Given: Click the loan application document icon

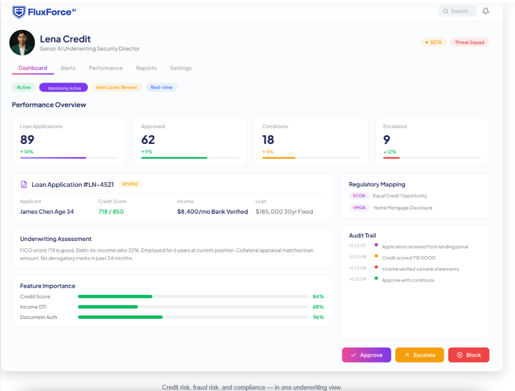Looking at the screenshot, I should click(24, 184).
